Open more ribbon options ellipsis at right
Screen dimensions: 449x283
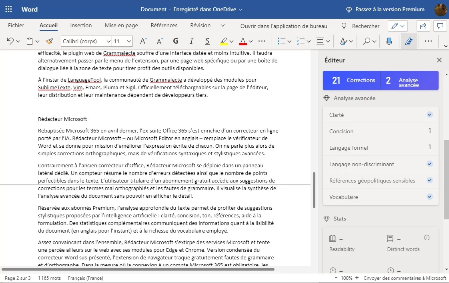428,41
